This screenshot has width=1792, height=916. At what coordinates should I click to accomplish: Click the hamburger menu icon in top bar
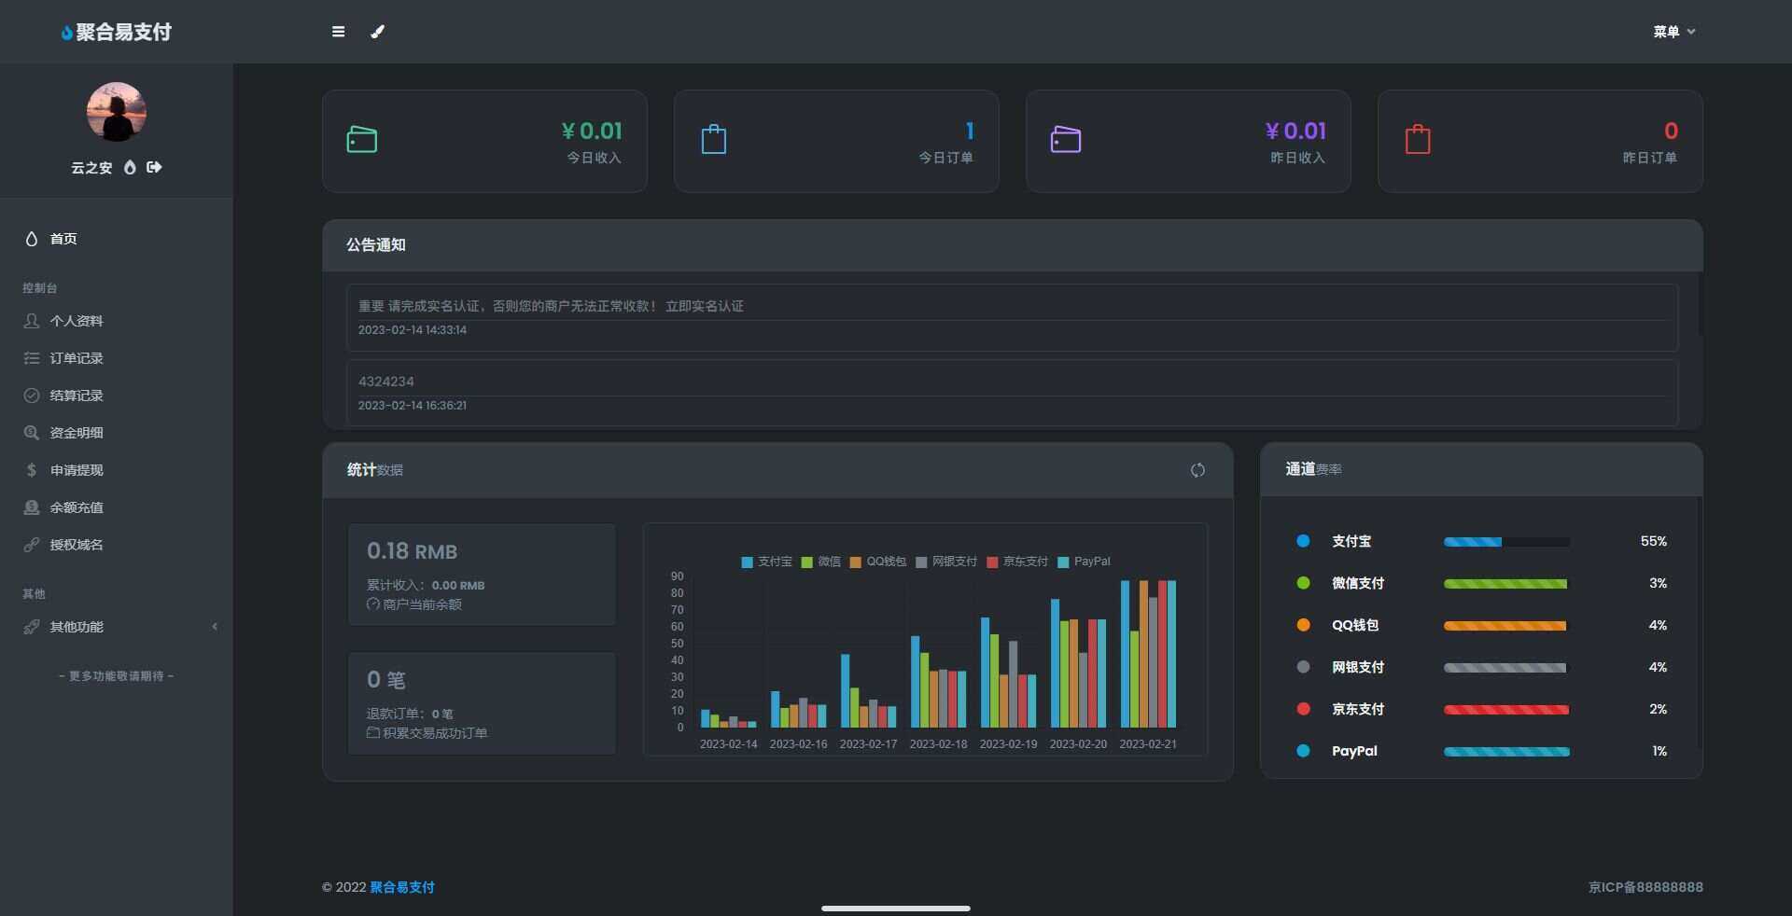338,32
